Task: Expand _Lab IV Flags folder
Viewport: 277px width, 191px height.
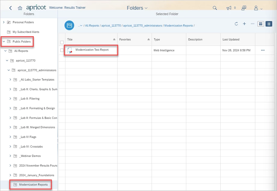Action: point(10,137)
